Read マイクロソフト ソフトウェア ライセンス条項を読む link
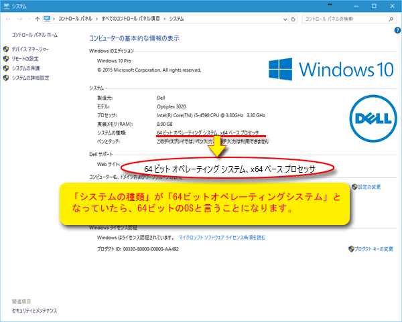402x322 pixels. click(222, 238)
